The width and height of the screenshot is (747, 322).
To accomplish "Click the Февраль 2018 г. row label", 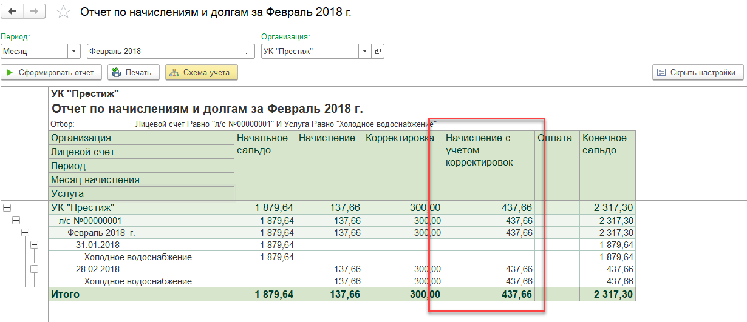I will (x=101, y=233).
